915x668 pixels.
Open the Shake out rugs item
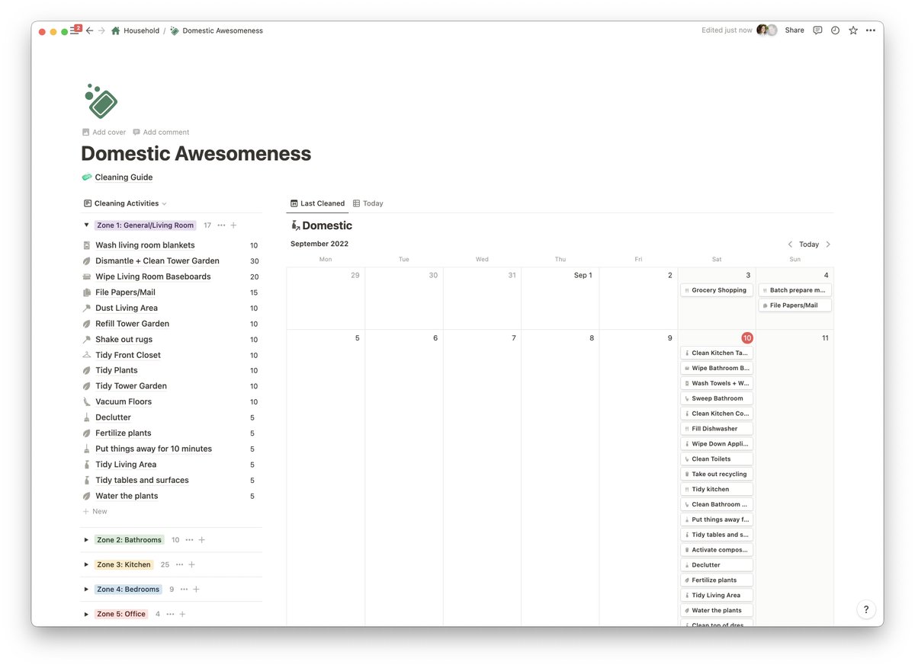coord(124,340)
